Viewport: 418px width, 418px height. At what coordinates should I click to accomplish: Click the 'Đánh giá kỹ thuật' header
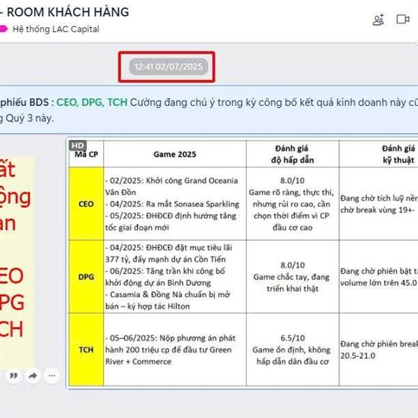pos(398,154)
